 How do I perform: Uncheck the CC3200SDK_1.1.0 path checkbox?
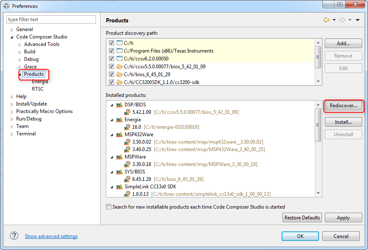[x=111, y=82]
